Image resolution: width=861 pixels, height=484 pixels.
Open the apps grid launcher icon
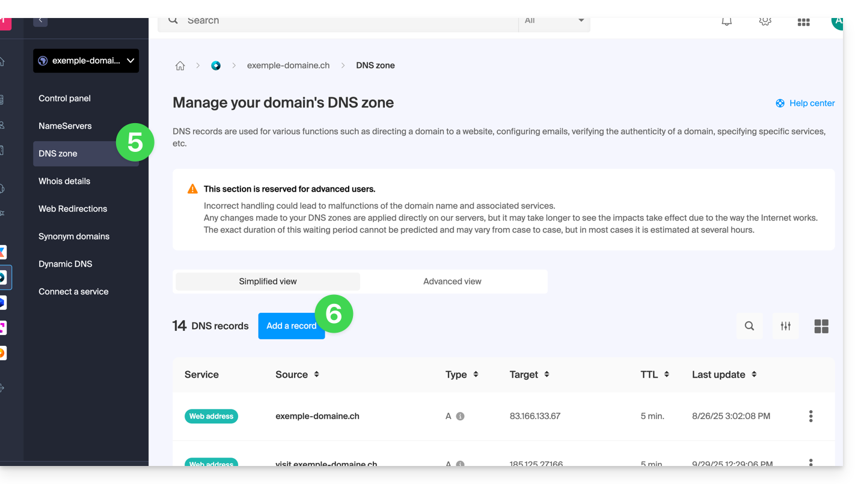(803, 22)
